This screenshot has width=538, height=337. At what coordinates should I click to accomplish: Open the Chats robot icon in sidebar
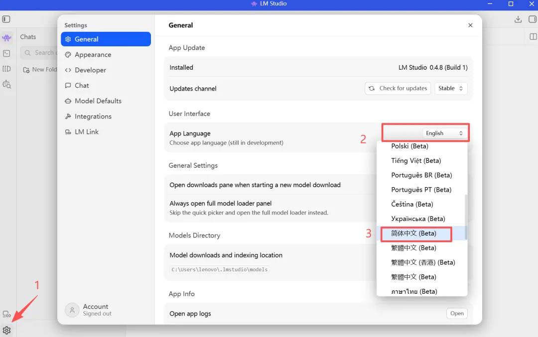pos(6,38)
